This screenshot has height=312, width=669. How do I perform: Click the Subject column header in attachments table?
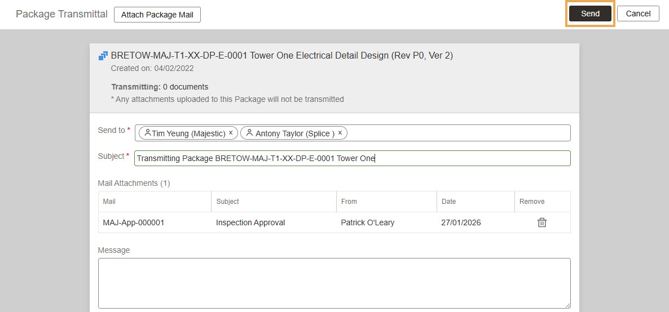click(x=227, y=201)
